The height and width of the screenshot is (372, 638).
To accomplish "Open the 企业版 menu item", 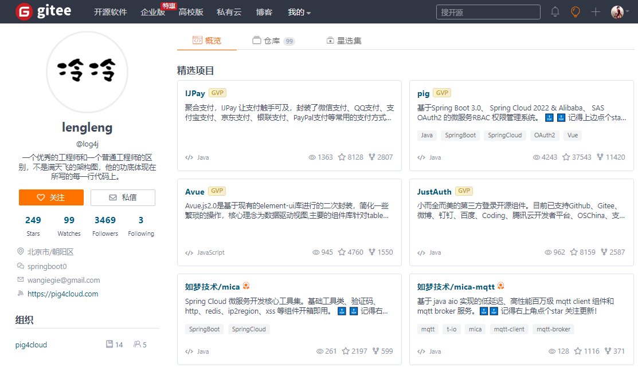I will (x=152, y=12).
